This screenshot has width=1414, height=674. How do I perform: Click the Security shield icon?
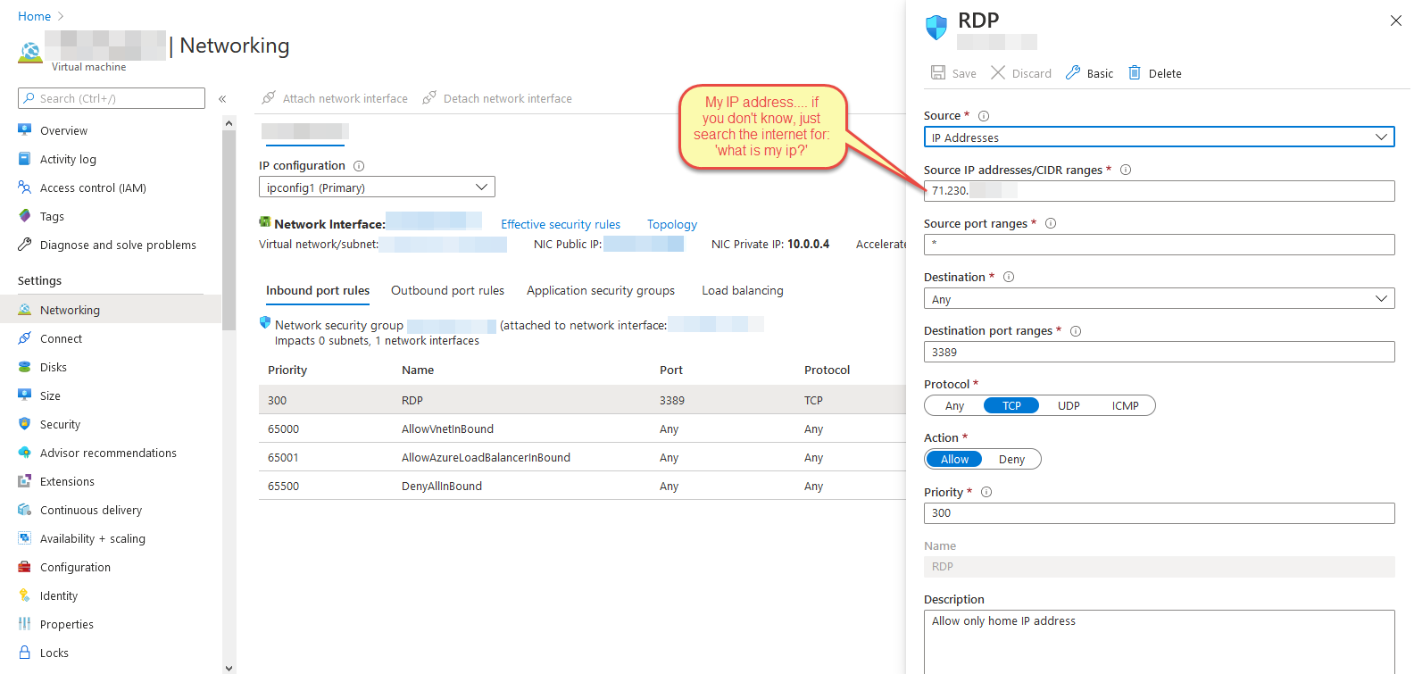25,424
